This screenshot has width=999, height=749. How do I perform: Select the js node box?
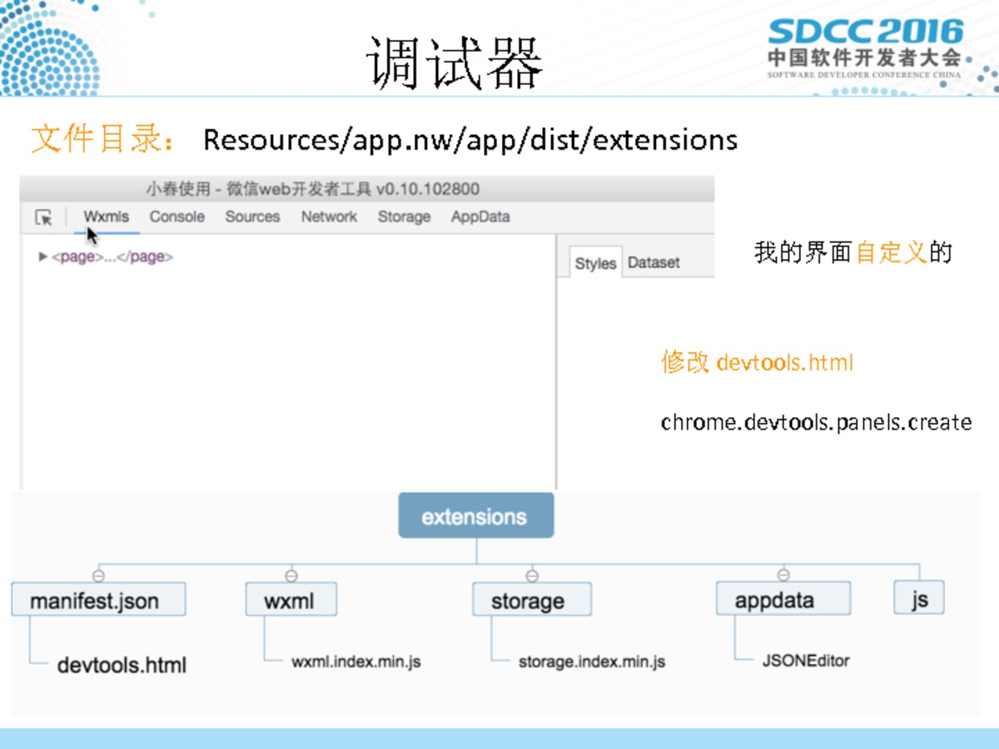tap(919, 598)
